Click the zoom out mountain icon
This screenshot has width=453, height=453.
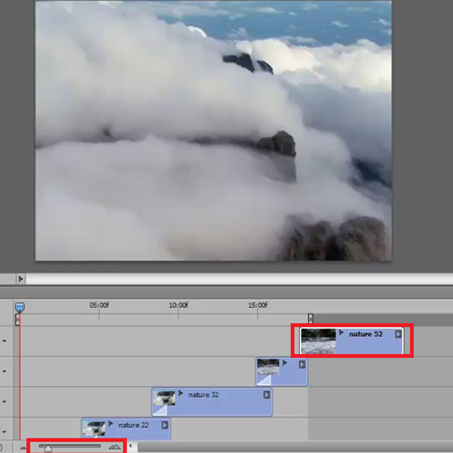[23, 448]
